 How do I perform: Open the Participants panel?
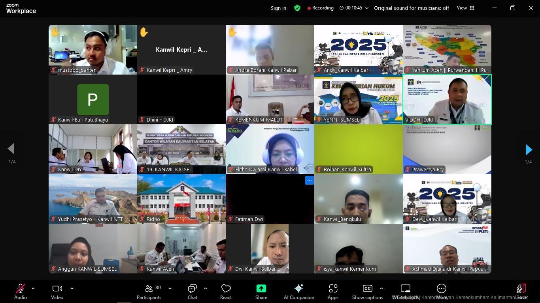(149, 292)
